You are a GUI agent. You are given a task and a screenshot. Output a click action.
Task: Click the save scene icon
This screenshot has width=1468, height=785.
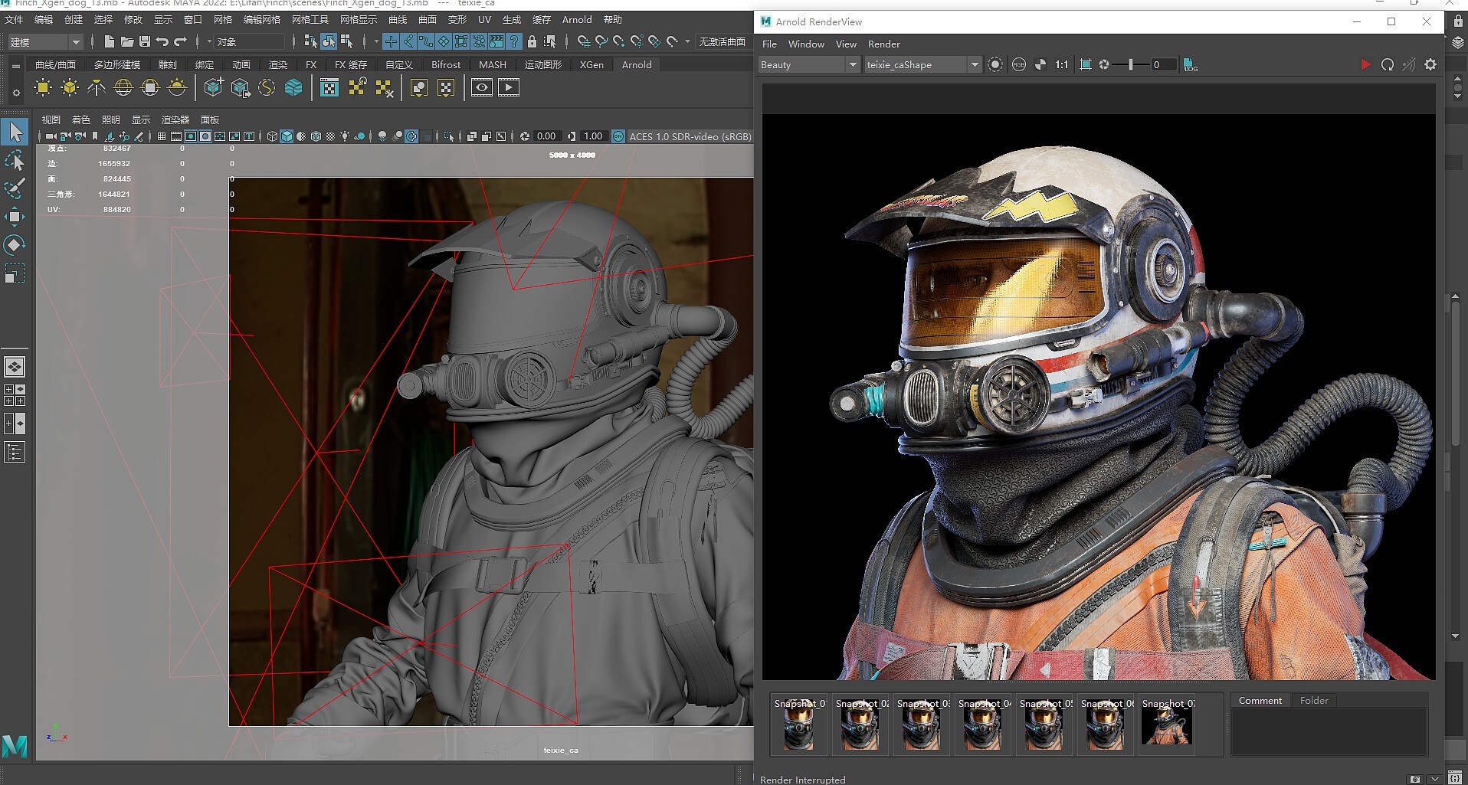(144, 41)
